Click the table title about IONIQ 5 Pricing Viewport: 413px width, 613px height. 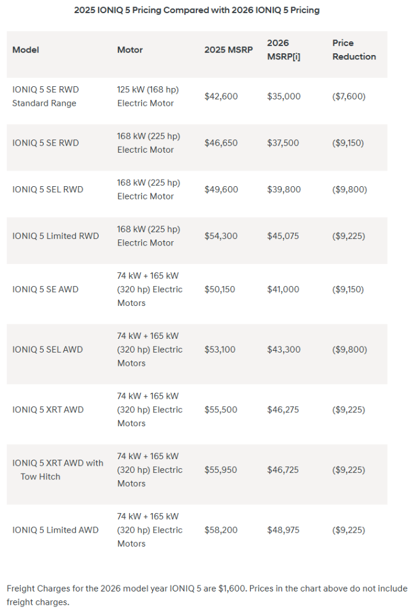[197, 10]
